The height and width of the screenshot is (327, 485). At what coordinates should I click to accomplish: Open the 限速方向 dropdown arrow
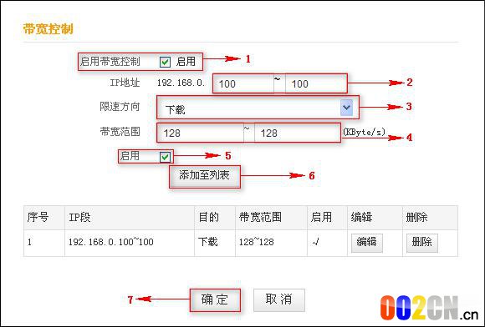346,108
